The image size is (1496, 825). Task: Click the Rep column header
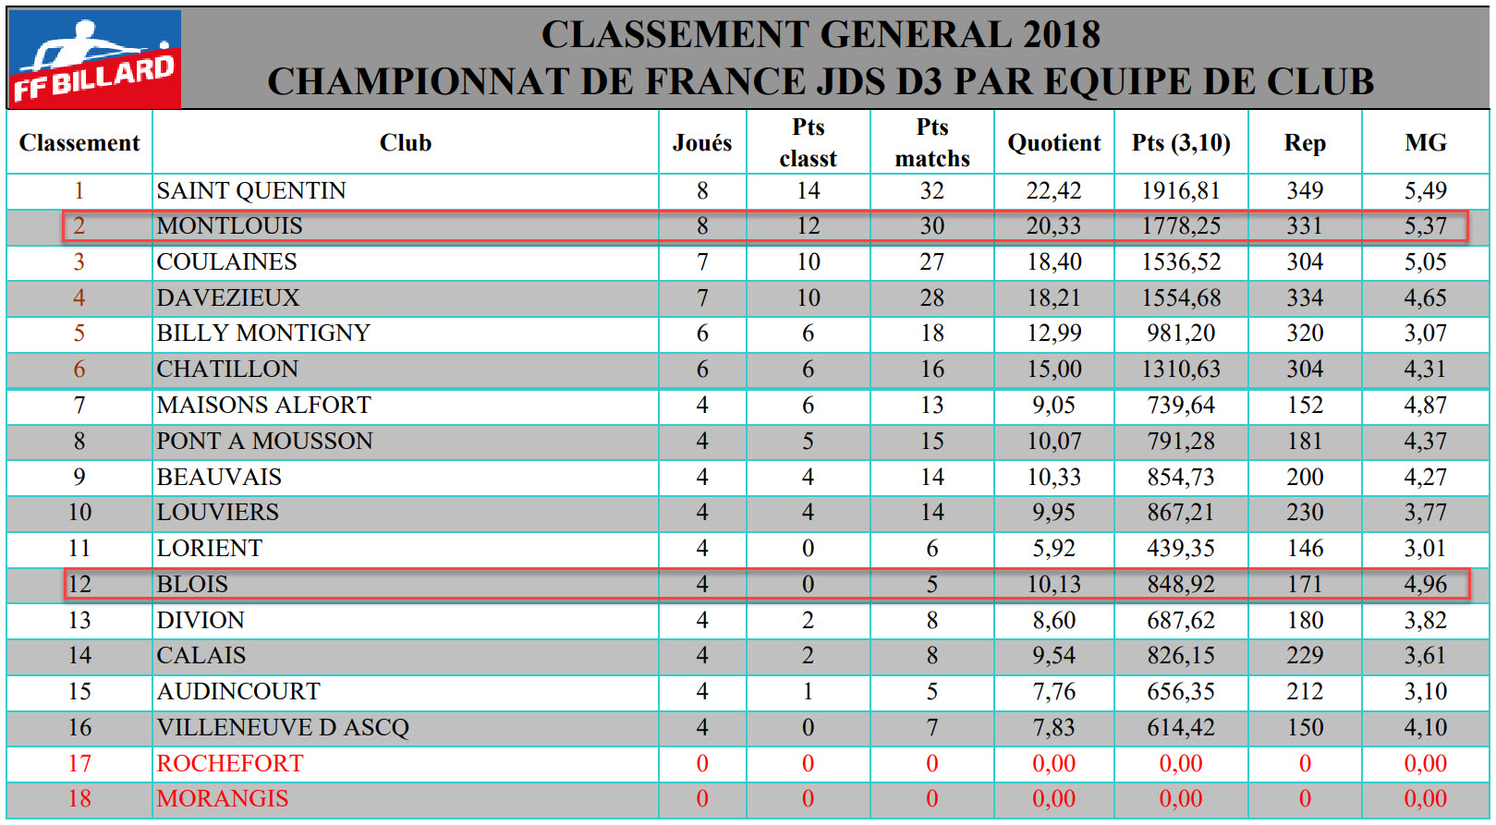[x=1304, y=143]
